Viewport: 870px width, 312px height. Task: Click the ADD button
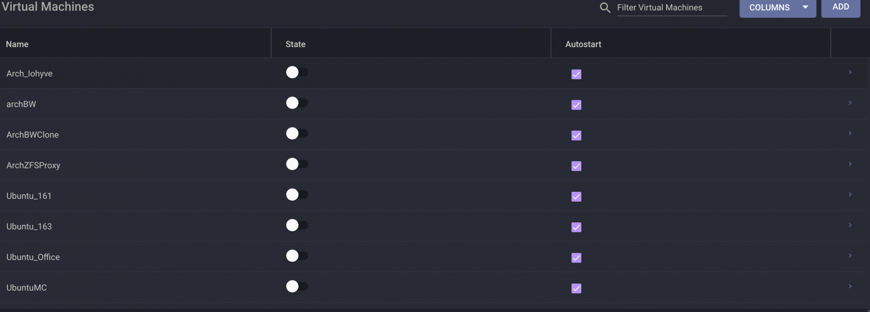tap(841, 7)
